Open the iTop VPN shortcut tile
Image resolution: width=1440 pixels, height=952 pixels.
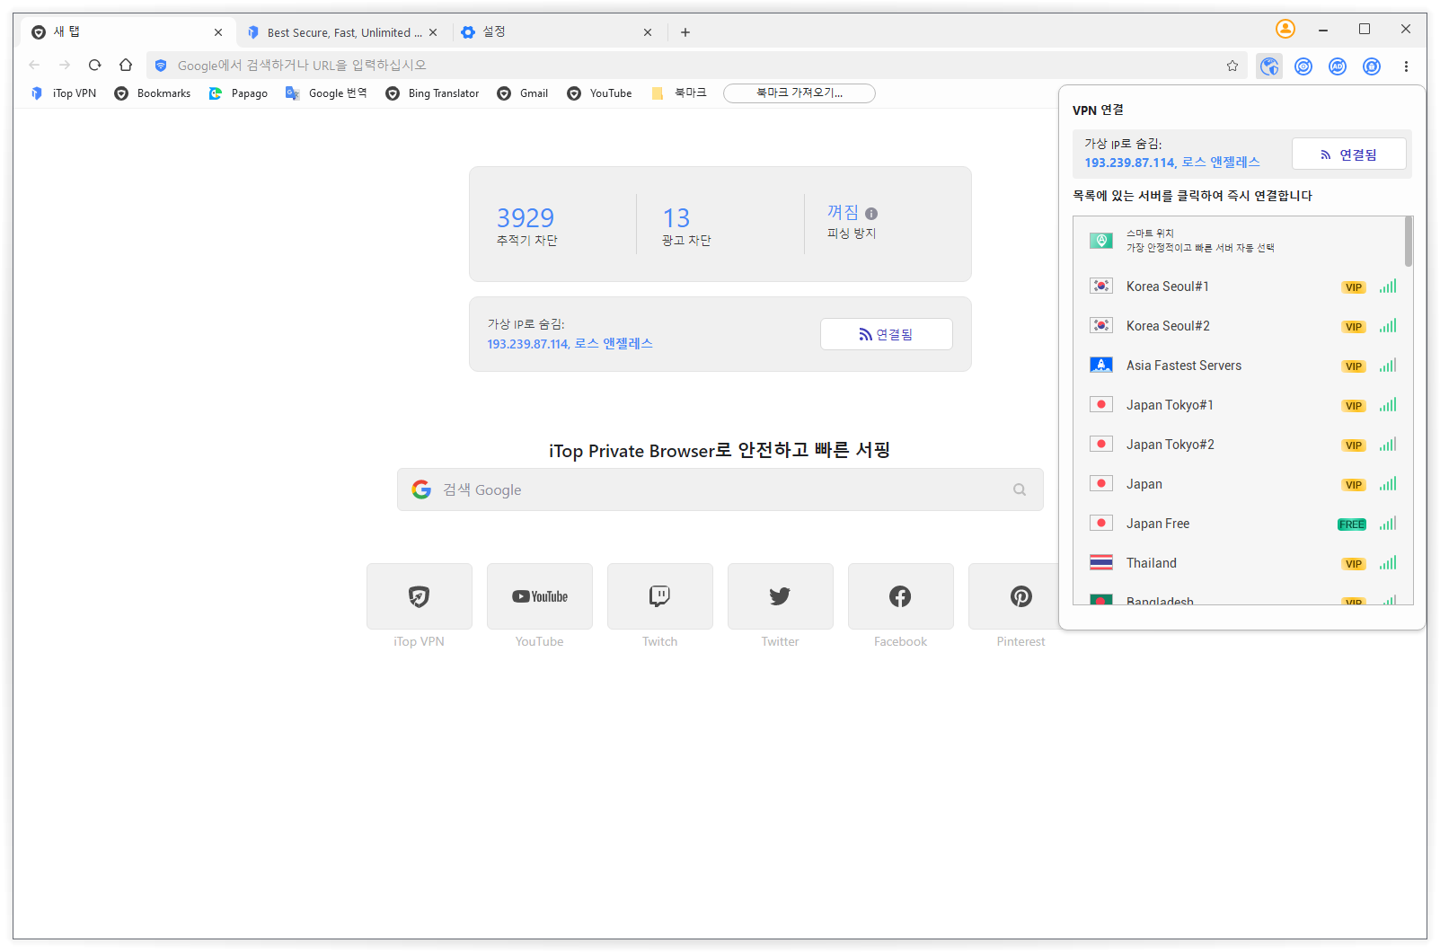[x=419, y=596]
